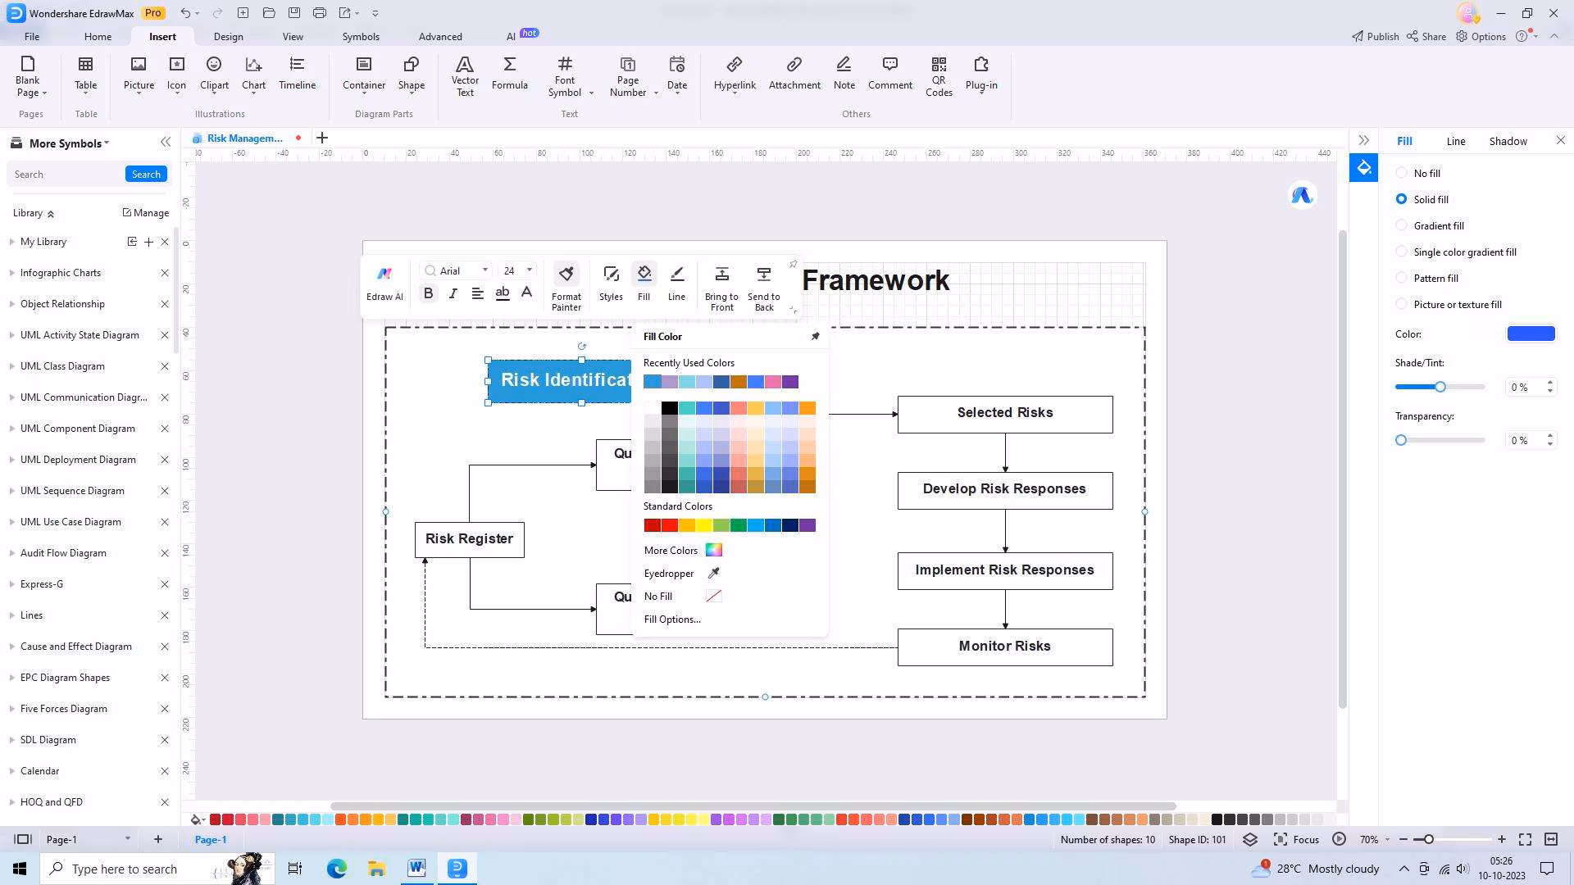The width and height of the screenshot is (1574, 885).
Task: Select the Gradient fill radio button
Action: click(1402, 225)
